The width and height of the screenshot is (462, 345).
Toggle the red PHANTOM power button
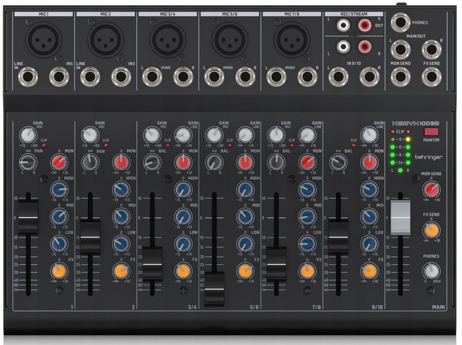pos(431,132)
